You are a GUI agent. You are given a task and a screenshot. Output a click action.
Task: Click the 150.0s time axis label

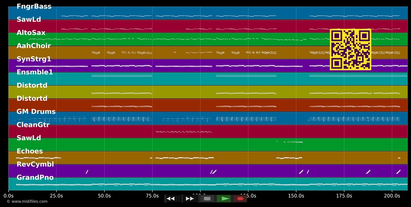coord(296,196)
